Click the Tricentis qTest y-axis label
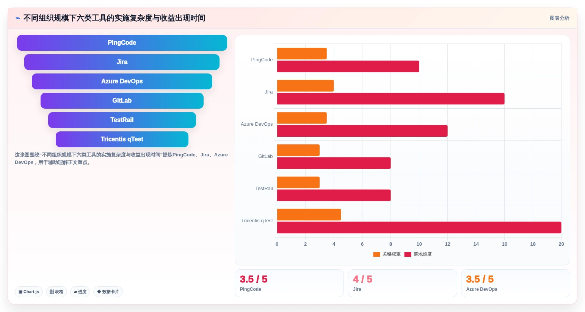Screen dimensions: 585x312 257,221
